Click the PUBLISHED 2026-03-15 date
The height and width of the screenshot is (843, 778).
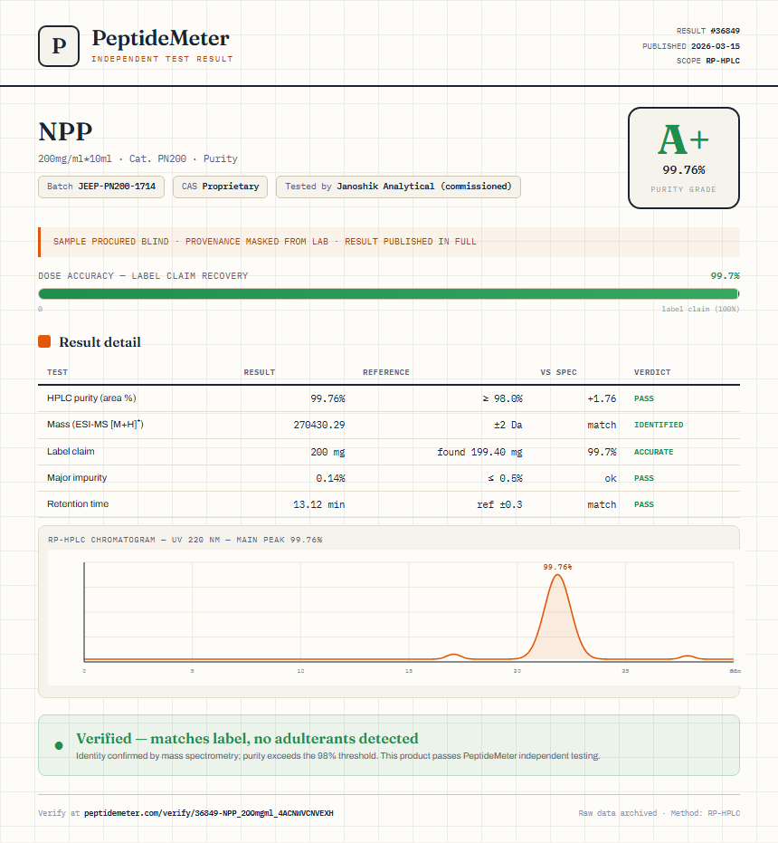click(x=691, y=46)
